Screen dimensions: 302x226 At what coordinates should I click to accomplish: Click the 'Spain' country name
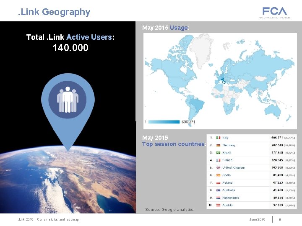pyautogui.click(x=226, y=175)
